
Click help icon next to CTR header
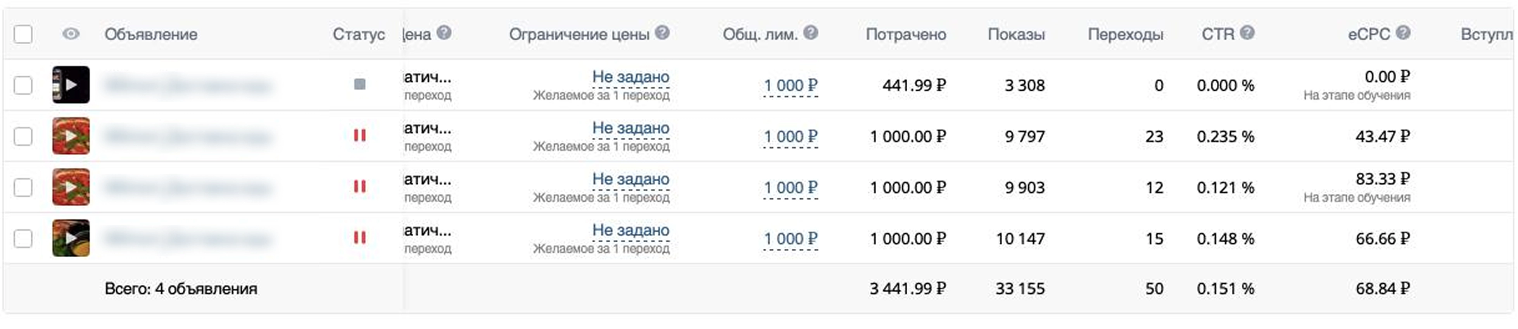pos(1247,33)
